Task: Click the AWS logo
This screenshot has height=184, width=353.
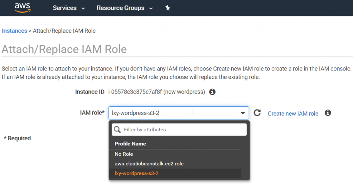Action: 22,8
